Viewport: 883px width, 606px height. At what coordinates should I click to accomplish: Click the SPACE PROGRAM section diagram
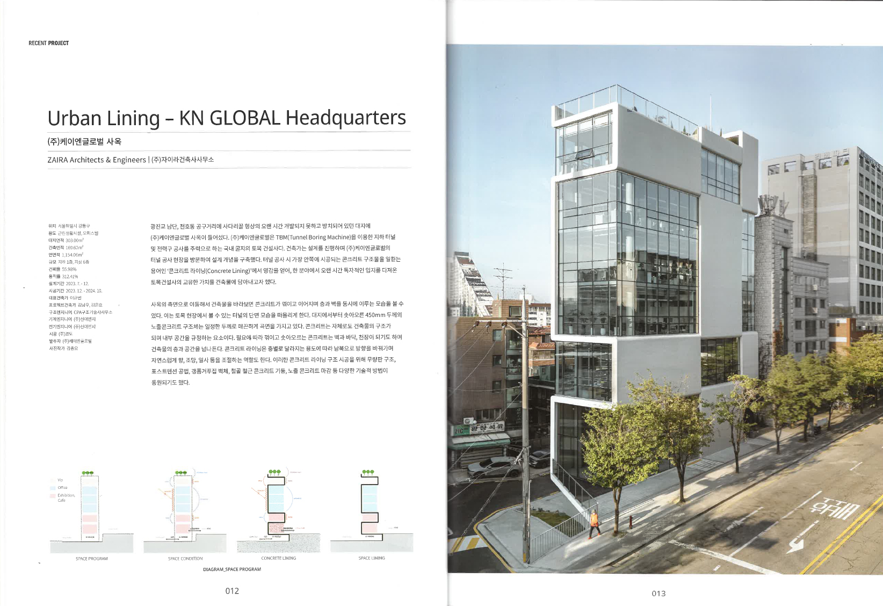tap(92, 511)
